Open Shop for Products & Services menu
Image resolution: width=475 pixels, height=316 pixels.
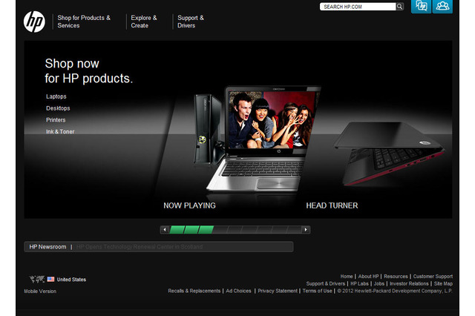[84, 22]
